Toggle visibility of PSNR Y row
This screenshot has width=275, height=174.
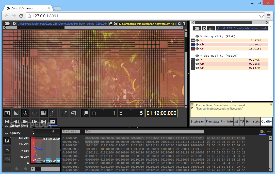click(197, 41)
